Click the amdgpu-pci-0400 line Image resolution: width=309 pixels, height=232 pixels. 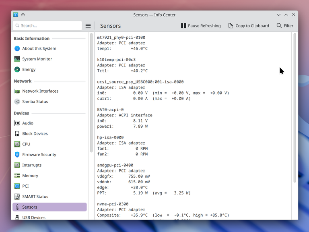(115, 165)
